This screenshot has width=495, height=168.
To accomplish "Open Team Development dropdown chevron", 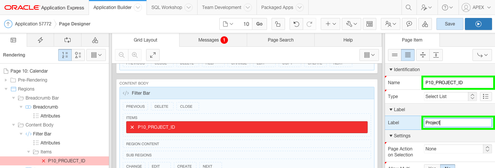I will 248,7.
